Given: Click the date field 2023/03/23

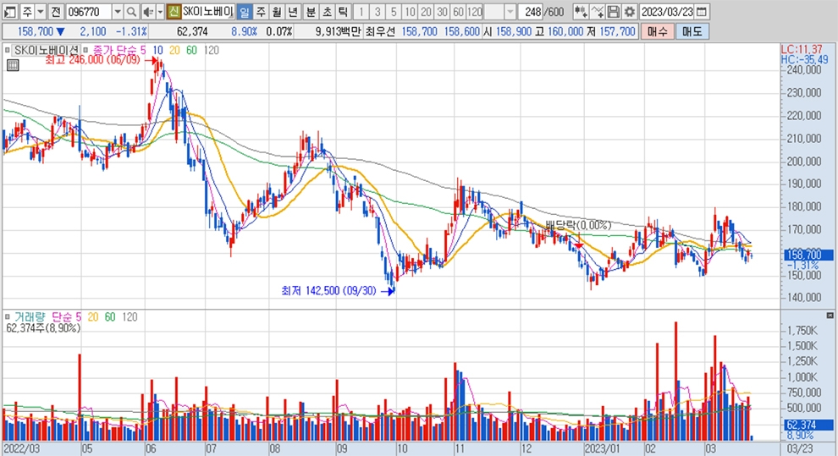Looking at the screenshot, I should click(x=666, y=11).
